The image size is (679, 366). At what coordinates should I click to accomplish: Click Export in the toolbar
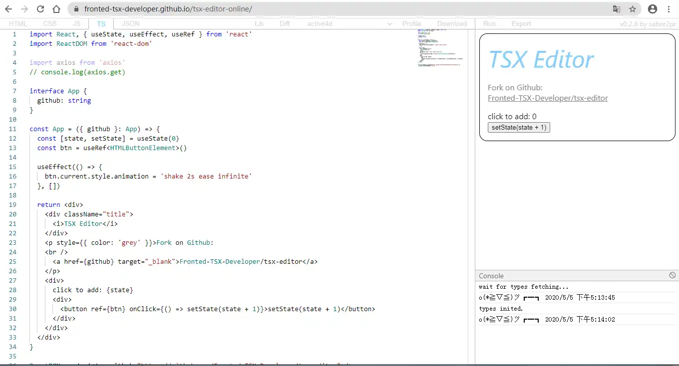[x=521, y=23]
